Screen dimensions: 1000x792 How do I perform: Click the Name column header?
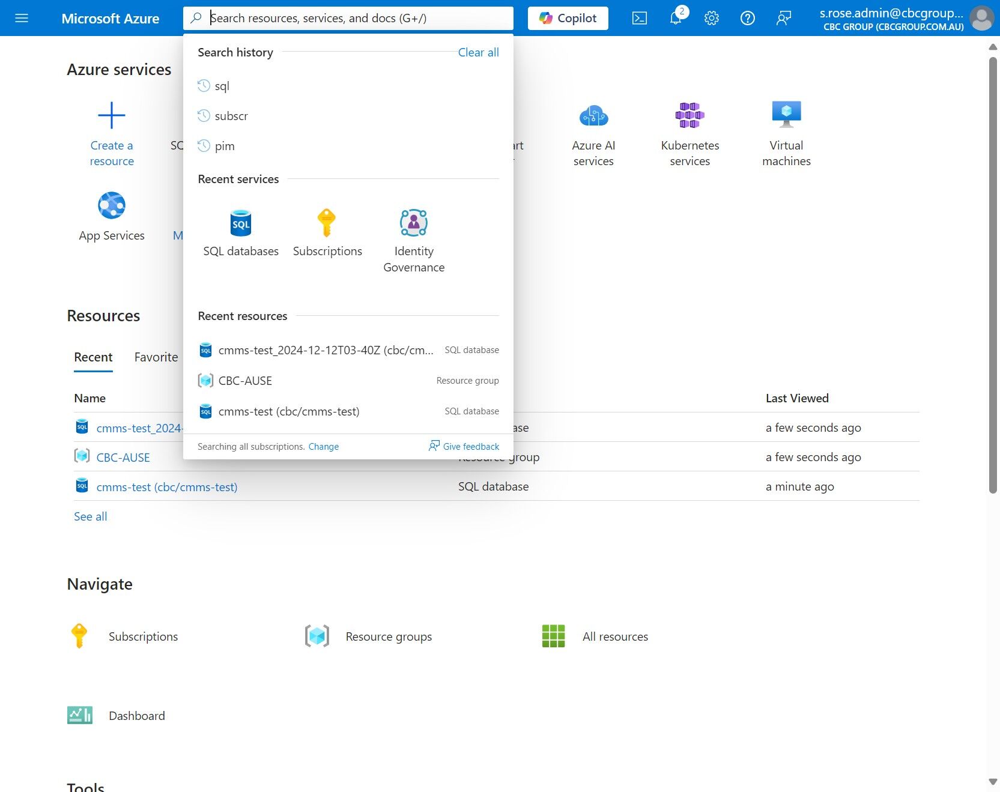[90, 398]
